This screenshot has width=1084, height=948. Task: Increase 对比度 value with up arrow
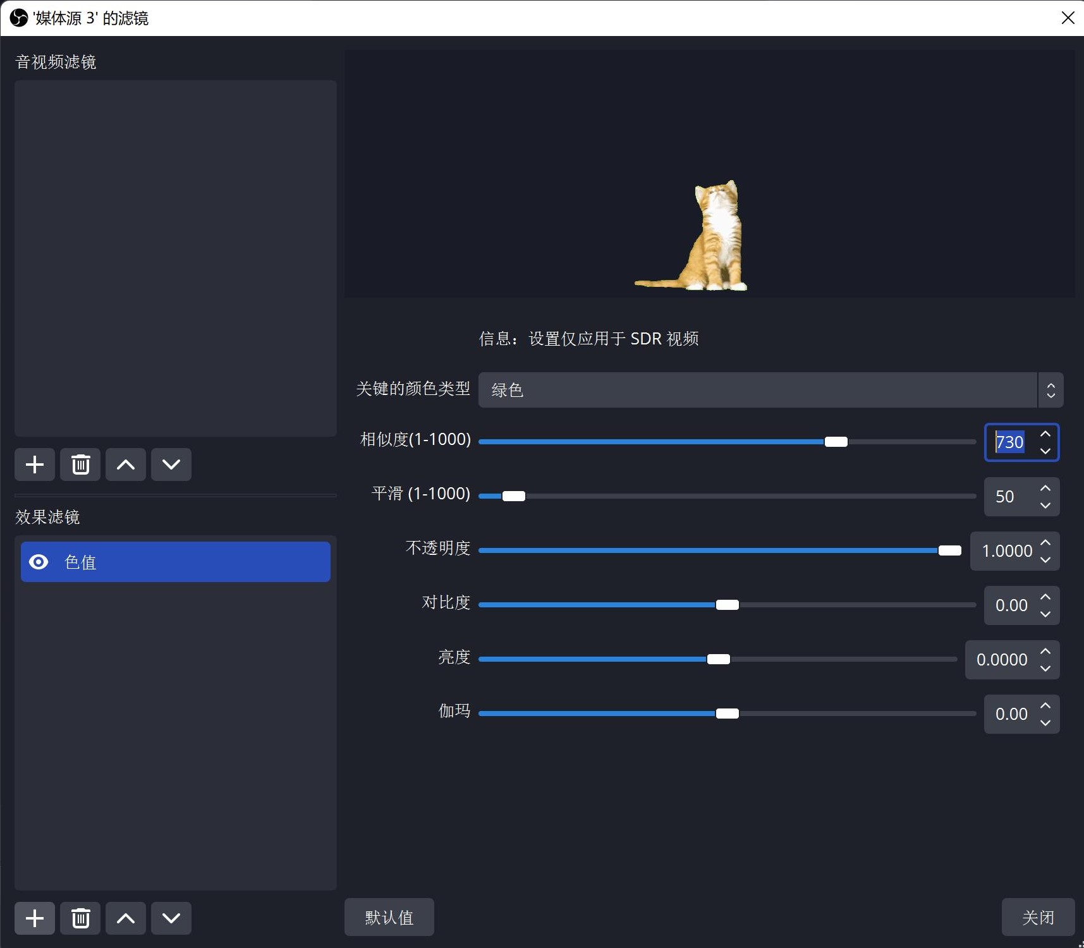pyautogui.click(x=1045, y=597)
